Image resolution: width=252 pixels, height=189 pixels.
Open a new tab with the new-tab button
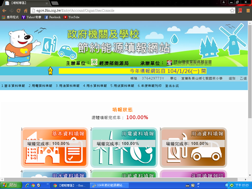55,3
